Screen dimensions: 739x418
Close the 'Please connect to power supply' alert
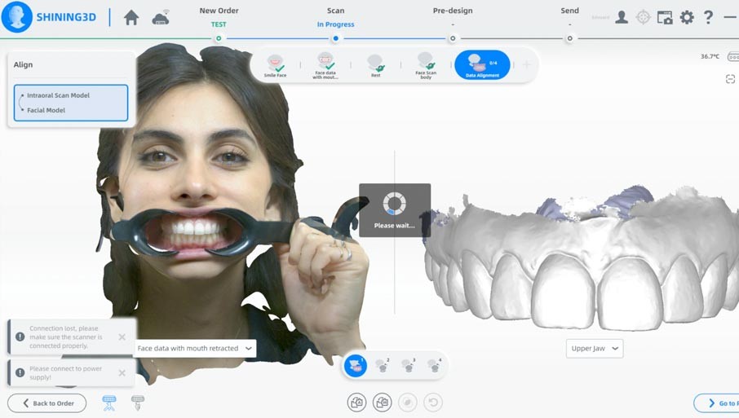(122, 372)
